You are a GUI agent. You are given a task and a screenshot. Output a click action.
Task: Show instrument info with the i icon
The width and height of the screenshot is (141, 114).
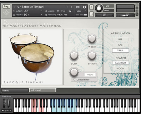click(84, 7)
